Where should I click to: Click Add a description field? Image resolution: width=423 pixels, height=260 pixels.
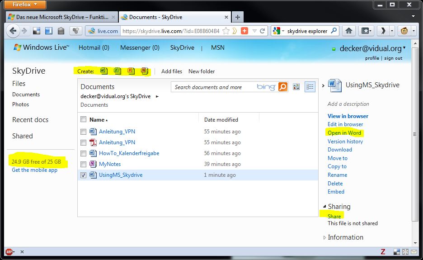348,104
